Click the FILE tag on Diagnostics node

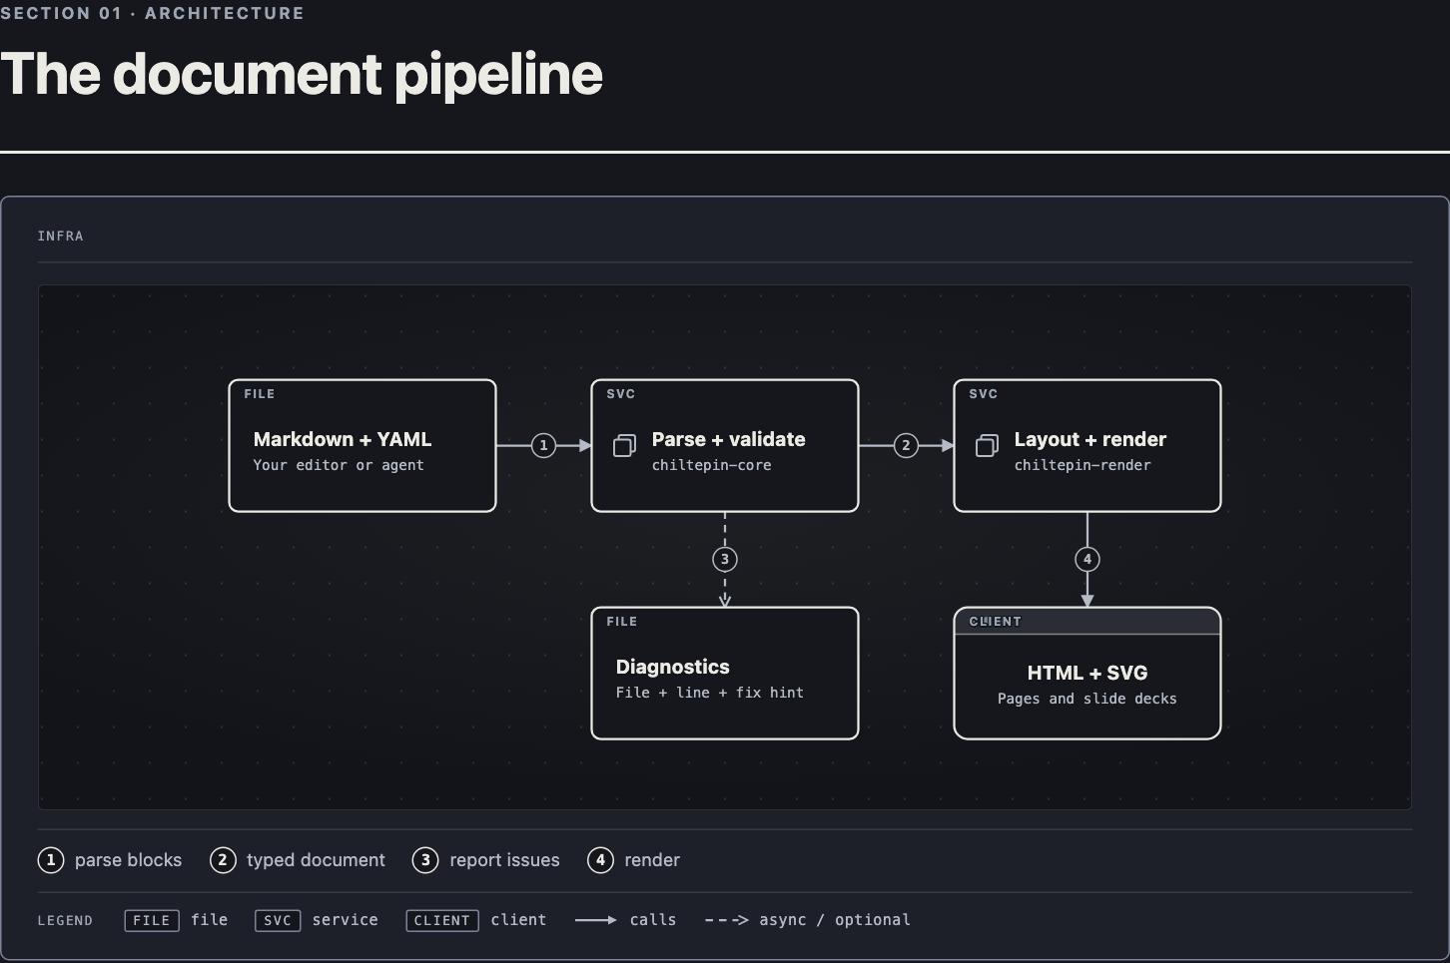pos(622,622)
